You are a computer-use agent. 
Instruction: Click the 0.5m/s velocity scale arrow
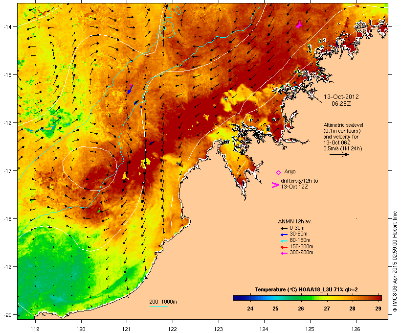pyautogui.click(x=339, y=154)
